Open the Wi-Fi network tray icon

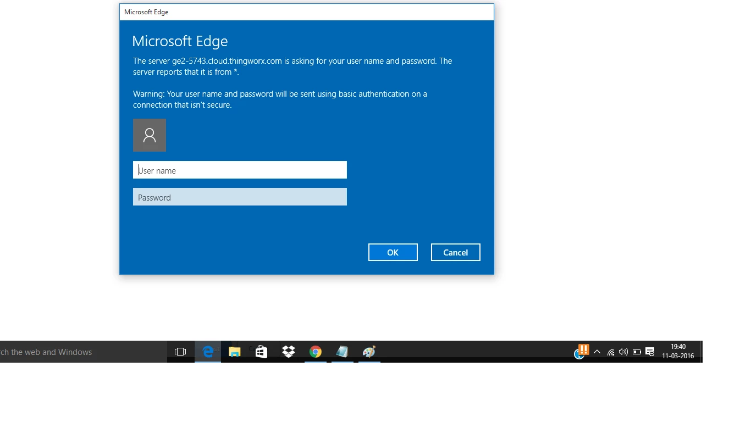(611, 352)
